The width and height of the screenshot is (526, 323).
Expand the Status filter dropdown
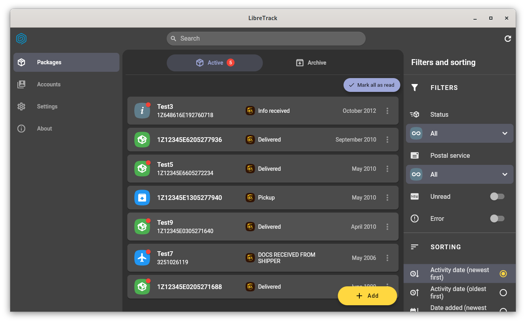460,133
